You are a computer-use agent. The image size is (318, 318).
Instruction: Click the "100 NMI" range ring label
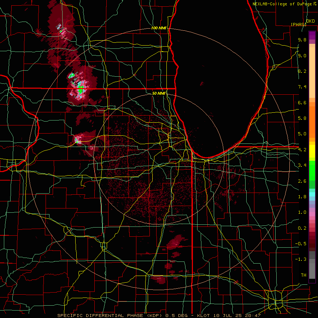point(159,28)
